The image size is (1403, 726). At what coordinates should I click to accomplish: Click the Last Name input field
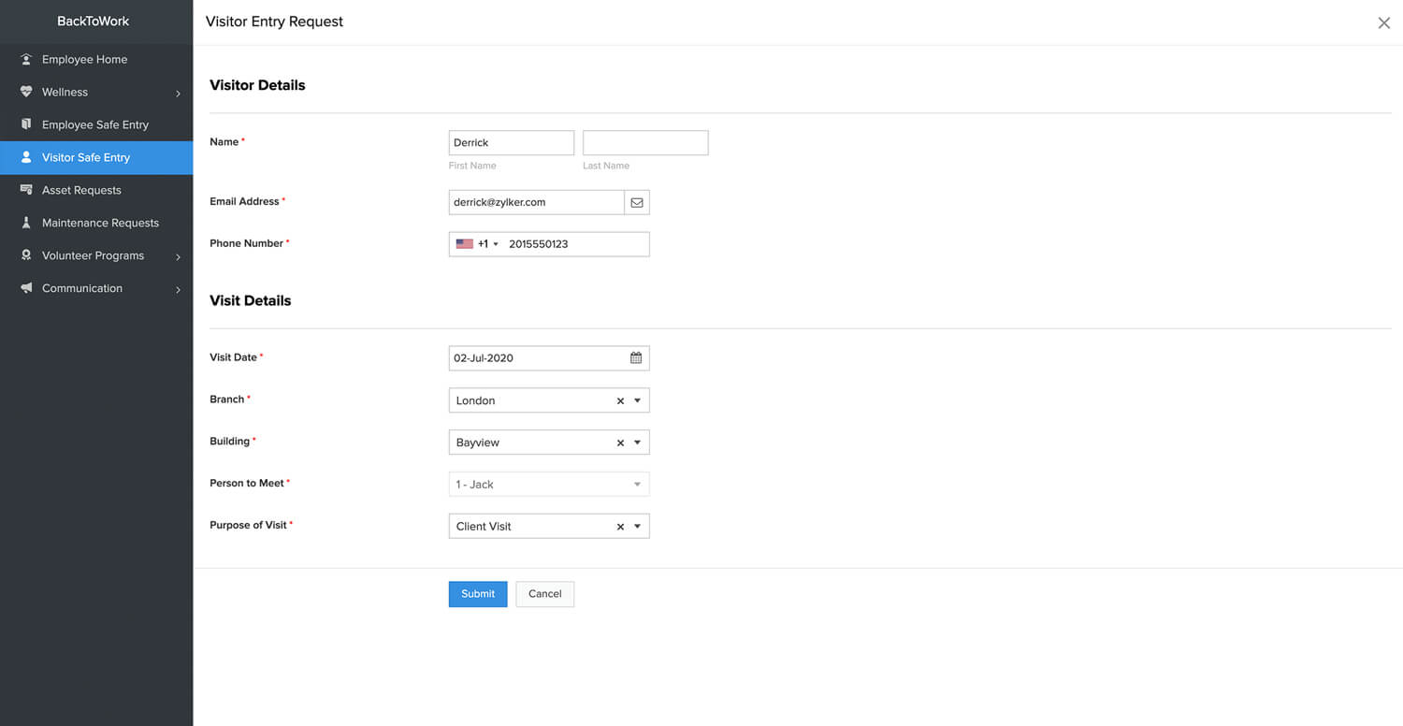pyautogui.click(x=645, y=143)
